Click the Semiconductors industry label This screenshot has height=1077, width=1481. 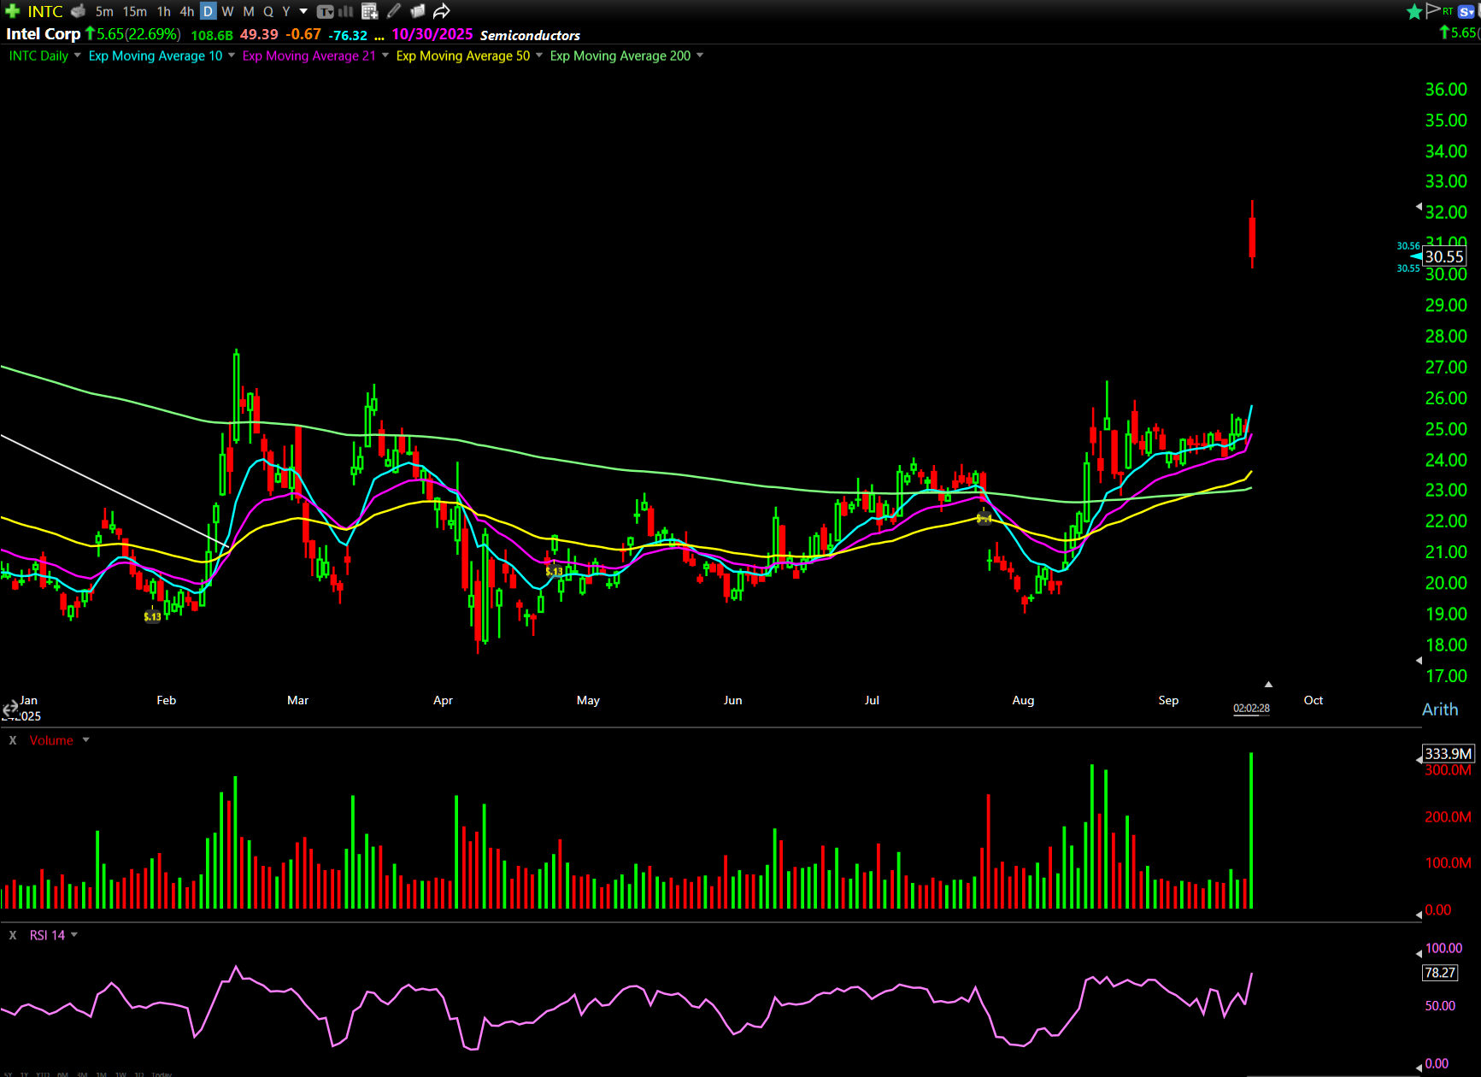pyautogui.click(x=530, y=35)
